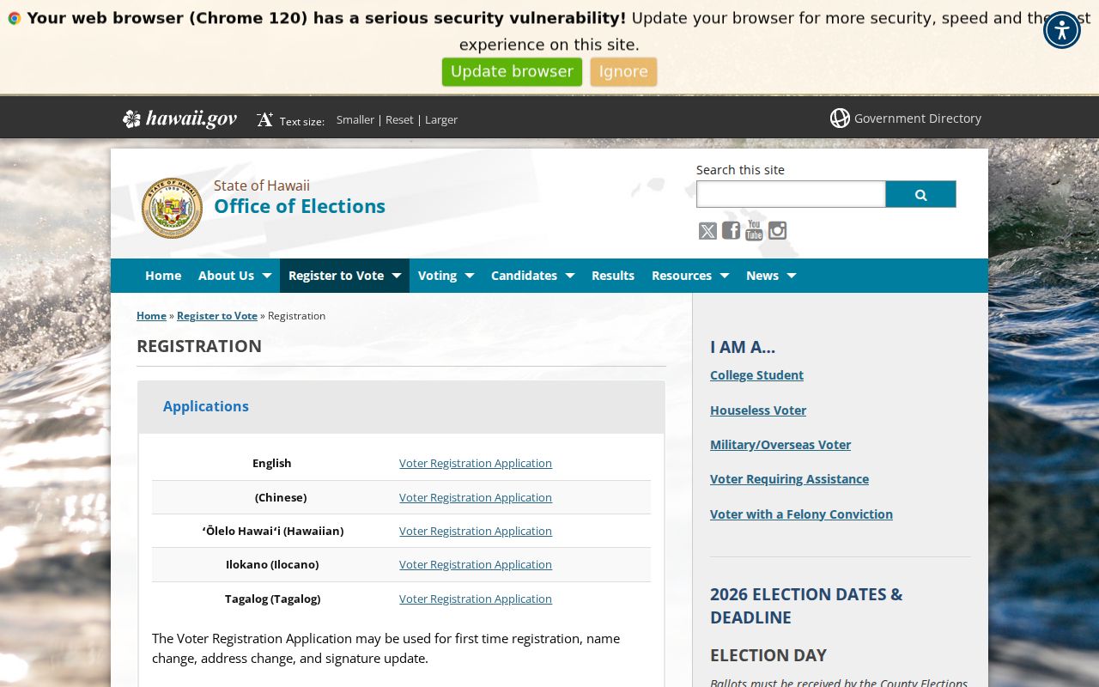
Task: Open the Hawaiian Voter Registration Application
Action: pos(476,532)
